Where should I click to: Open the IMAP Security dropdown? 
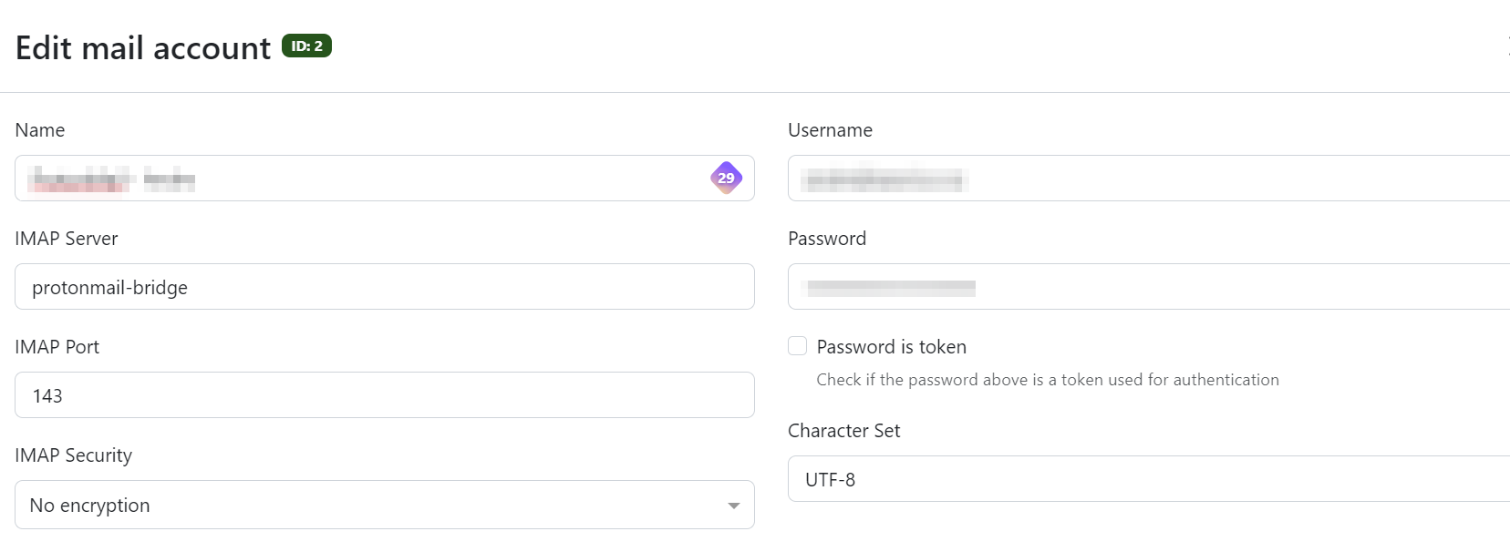point(383,505)
